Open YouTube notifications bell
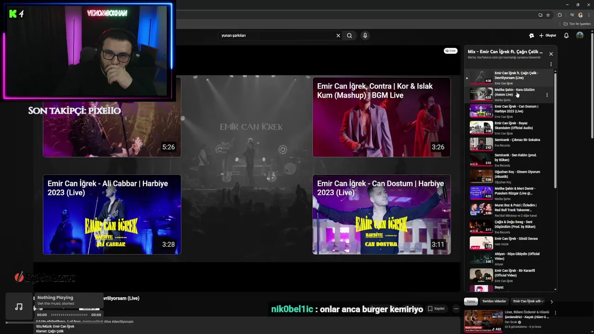594x334 pixels. (566, 36)
